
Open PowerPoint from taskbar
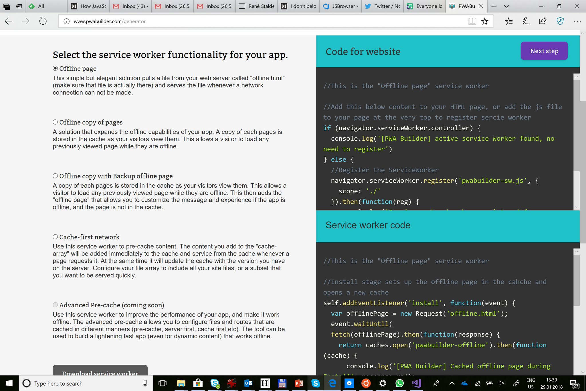click(x=299, y=383)
